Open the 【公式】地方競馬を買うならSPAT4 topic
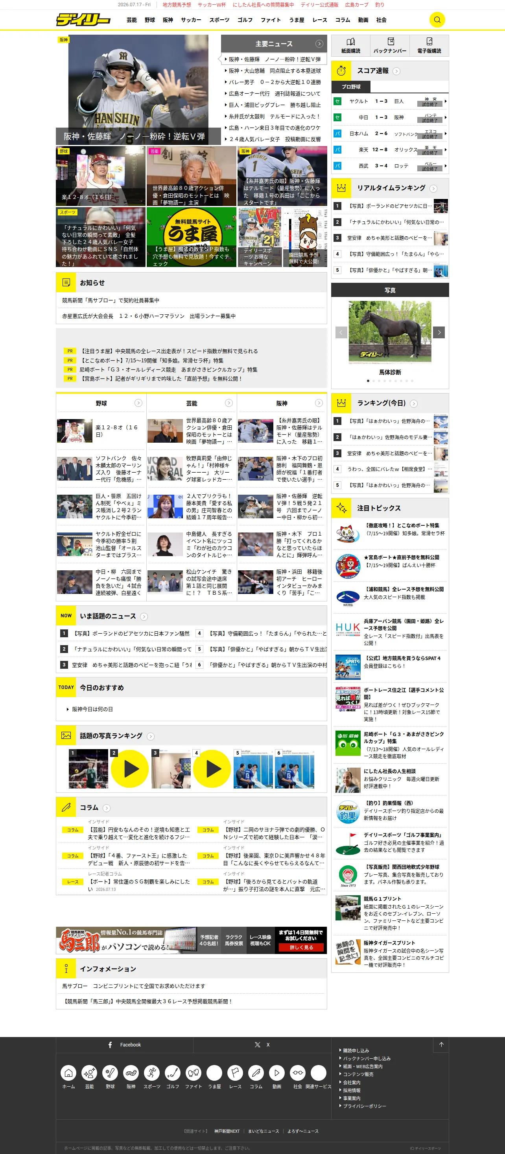The height and width of the screenshot is (1154, 505). (x=390, y=666)
